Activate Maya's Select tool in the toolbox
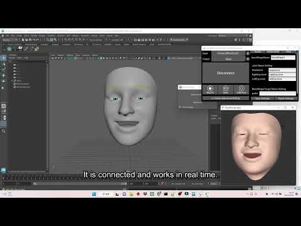Screen dimensions: 301x226 (x=4, y=58)
